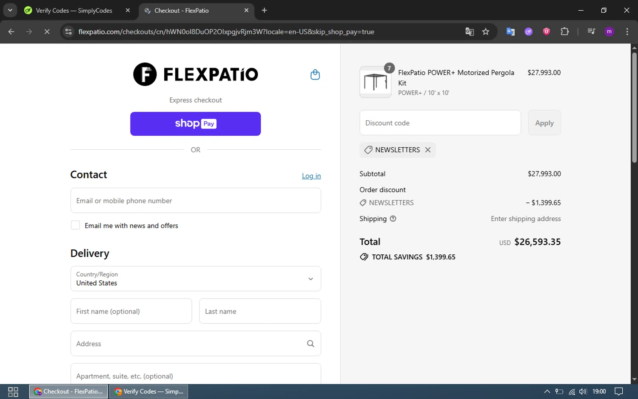The height and width of the screenshot is (399, 638).
Task: Open the tab search dropdown arrow
Action: 10,10
